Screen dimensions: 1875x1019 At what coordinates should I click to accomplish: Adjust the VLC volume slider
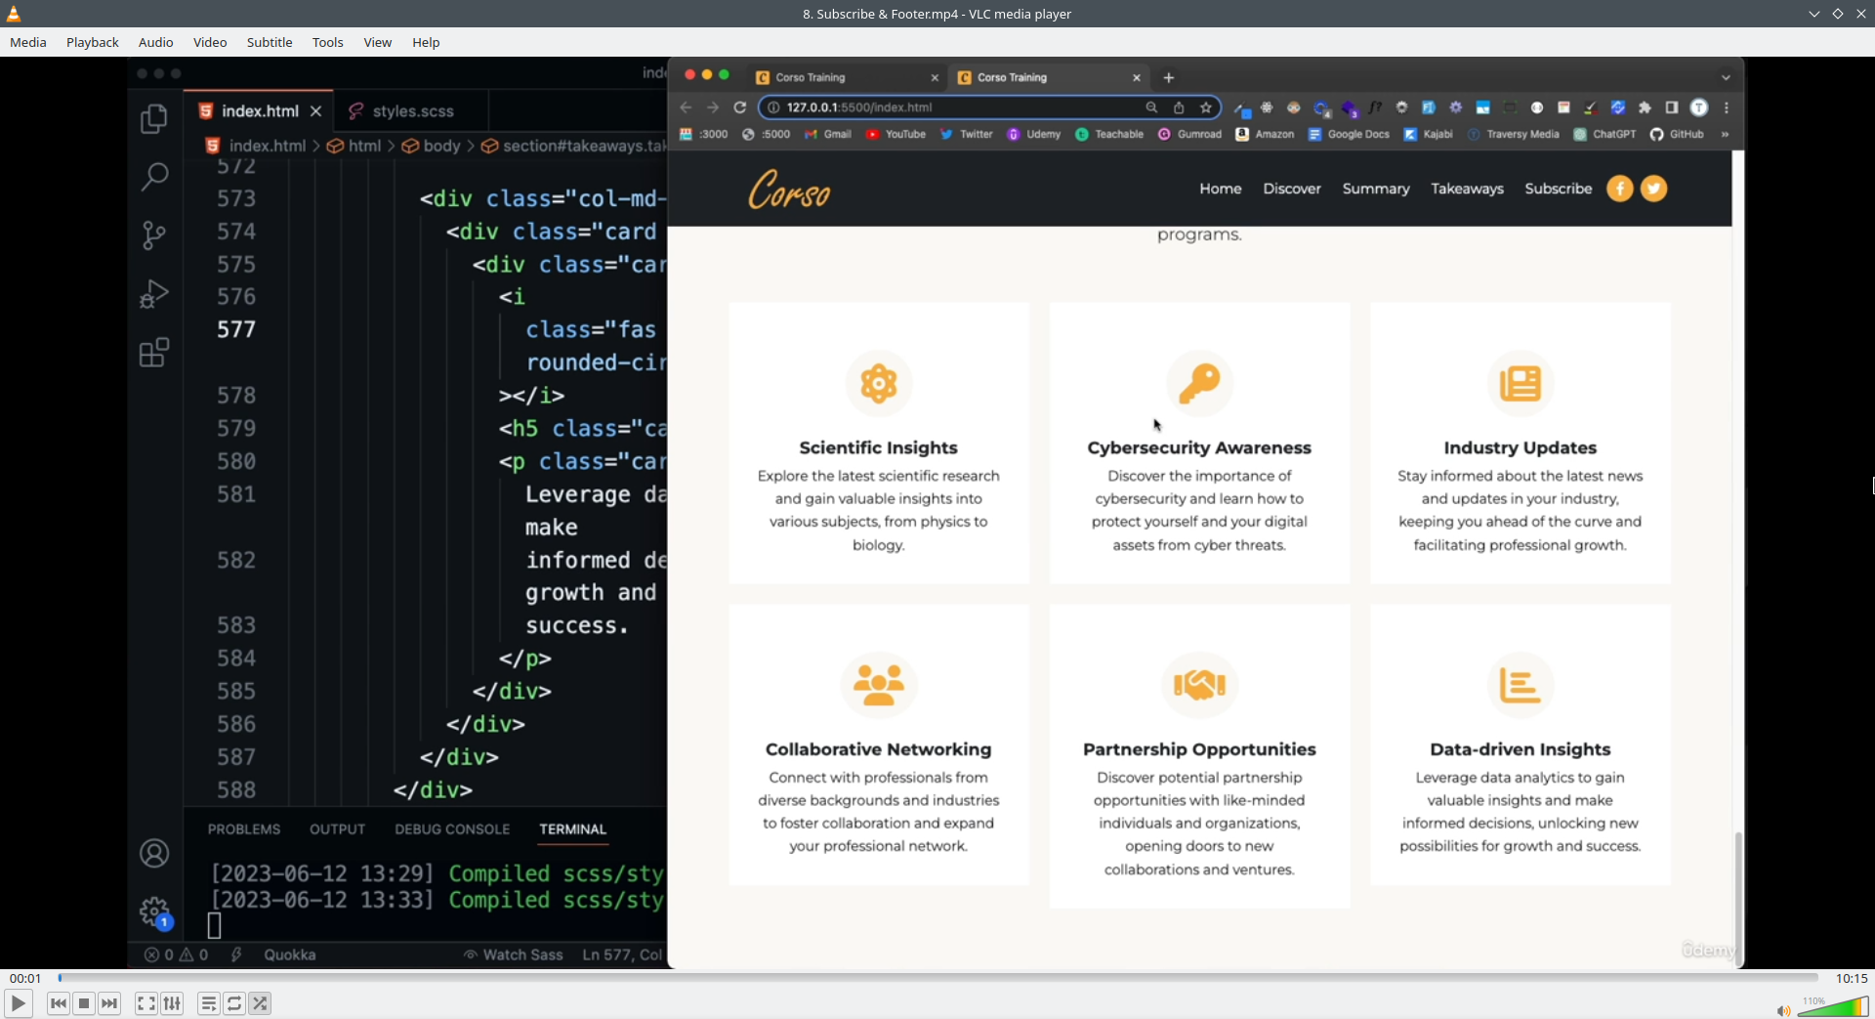(1833, 1006)
